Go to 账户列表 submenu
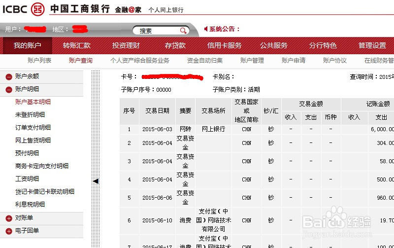 coord(39,60)
